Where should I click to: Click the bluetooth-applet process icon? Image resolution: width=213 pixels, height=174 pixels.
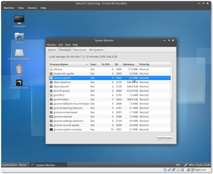[51, 74]
